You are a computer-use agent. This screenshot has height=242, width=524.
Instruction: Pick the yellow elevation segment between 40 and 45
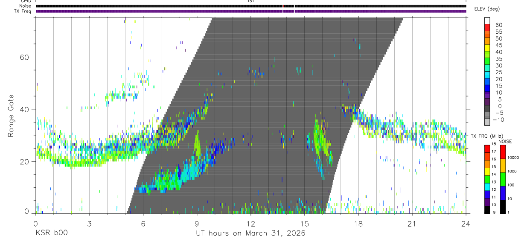tap(487, 49)
